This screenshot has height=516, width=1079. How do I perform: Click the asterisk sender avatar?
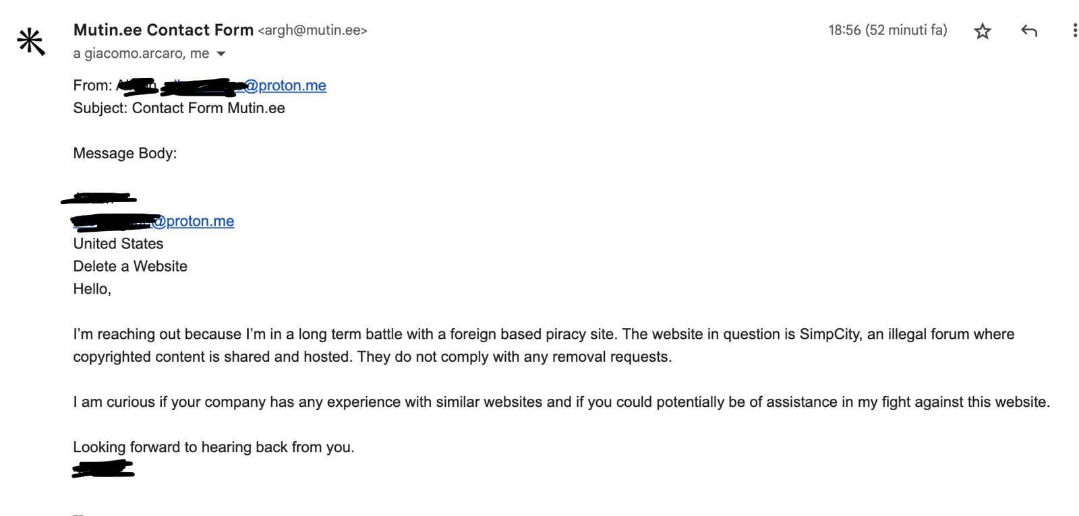[x=31, y=42]
